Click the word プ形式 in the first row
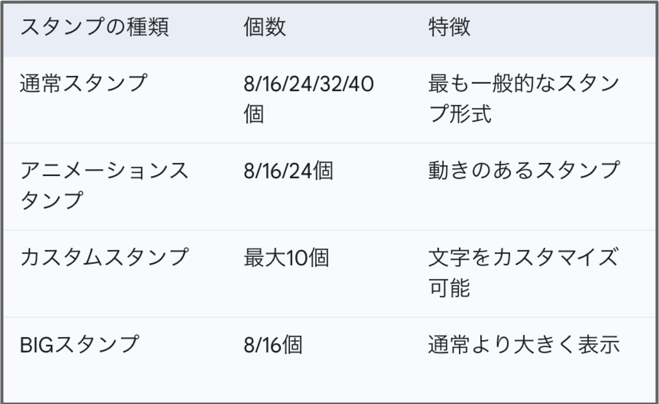This screenshot has width=659, height=404. pyautogui.click(x=460, y=115)
